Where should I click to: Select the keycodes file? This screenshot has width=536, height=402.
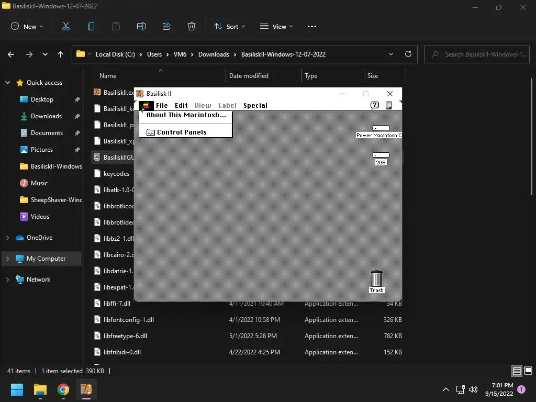pyautogui.click(x=116, y=174)
